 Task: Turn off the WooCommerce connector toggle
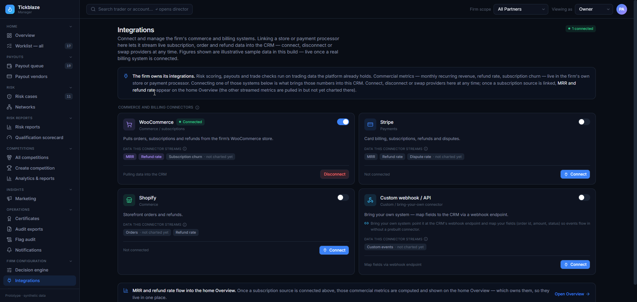343,122
